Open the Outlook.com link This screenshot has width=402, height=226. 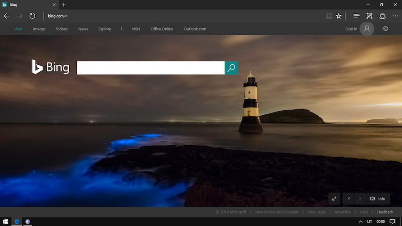tap(195, 29)
